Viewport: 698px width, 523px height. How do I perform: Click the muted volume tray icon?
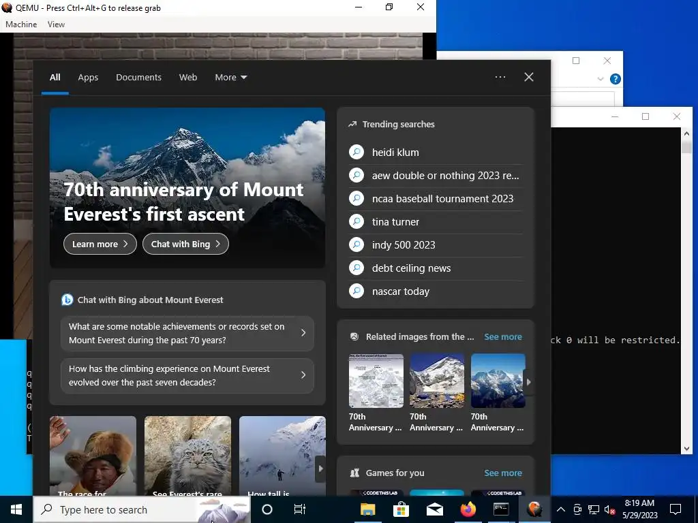point(610,509)
